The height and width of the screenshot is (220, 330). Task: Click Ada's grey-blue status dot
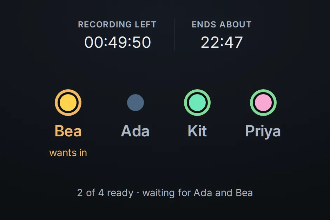tap(136, 103)
